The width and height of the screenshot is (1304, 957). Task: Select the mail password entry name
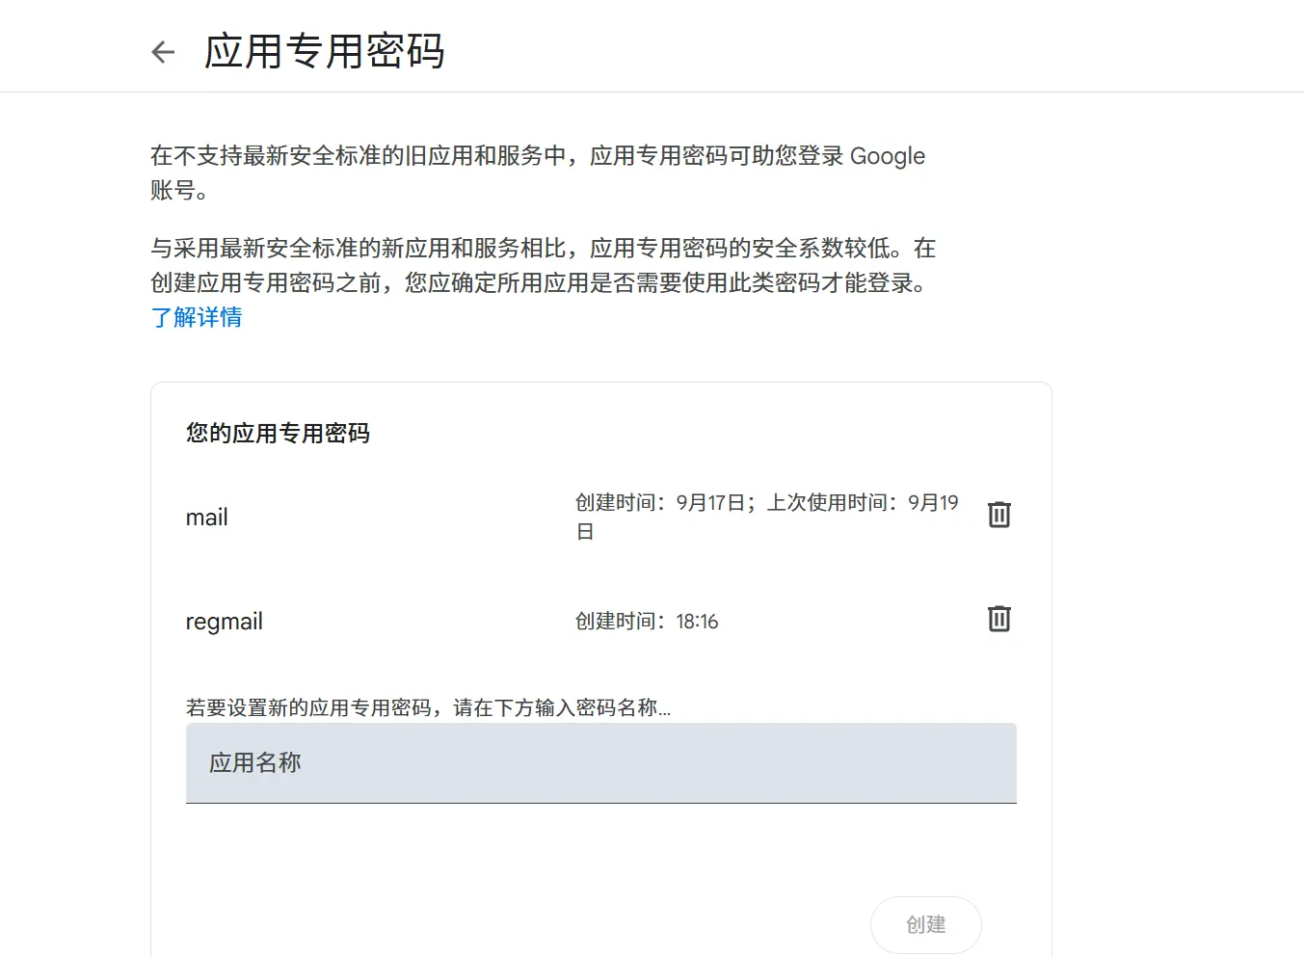coord(207,518)
